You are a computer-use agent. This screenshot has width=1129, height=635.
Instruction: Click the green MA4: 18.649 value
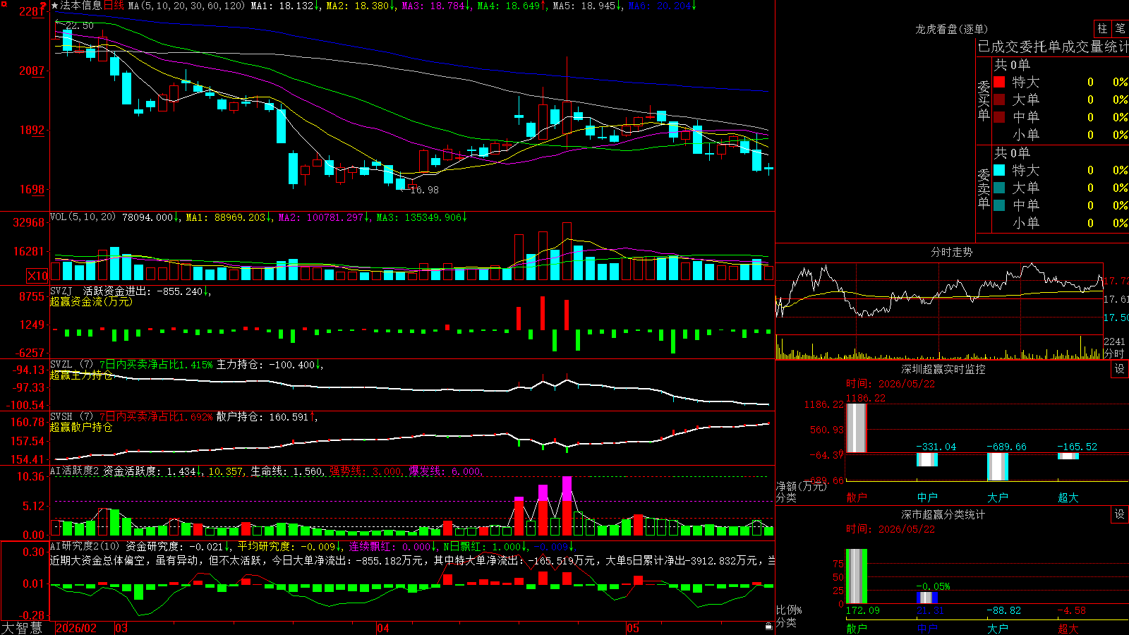511,6
